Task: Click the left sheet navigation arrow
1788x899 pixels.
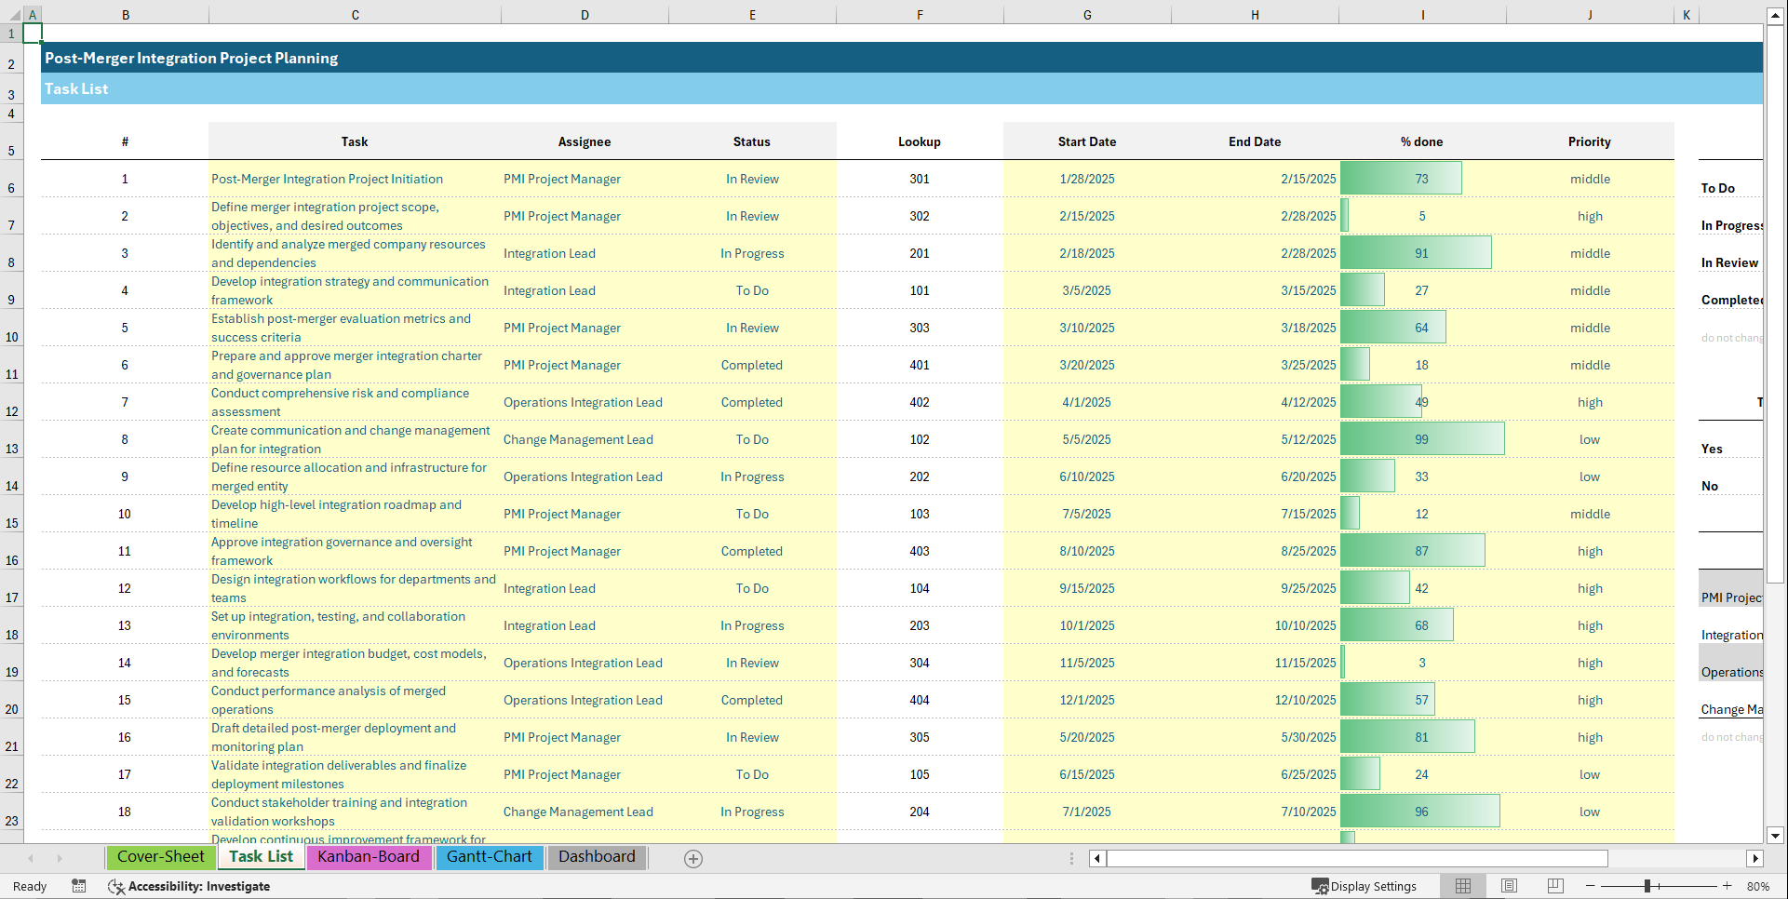Action: pos(31,858)
